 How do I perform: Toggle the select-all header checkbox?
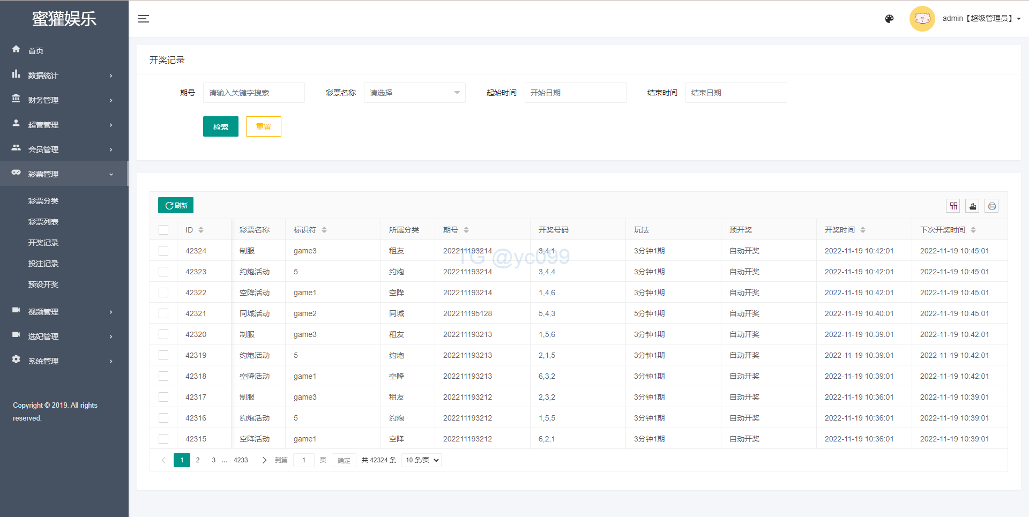pos(163,230)
